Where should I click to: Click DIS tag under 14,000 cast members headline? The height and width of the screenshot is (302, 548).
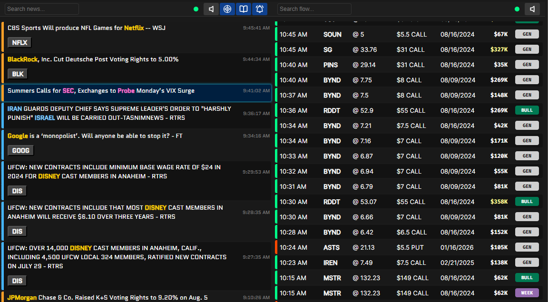coord(17,281)
